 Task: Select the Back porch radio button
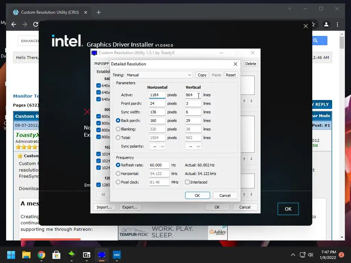coord(118,120)
